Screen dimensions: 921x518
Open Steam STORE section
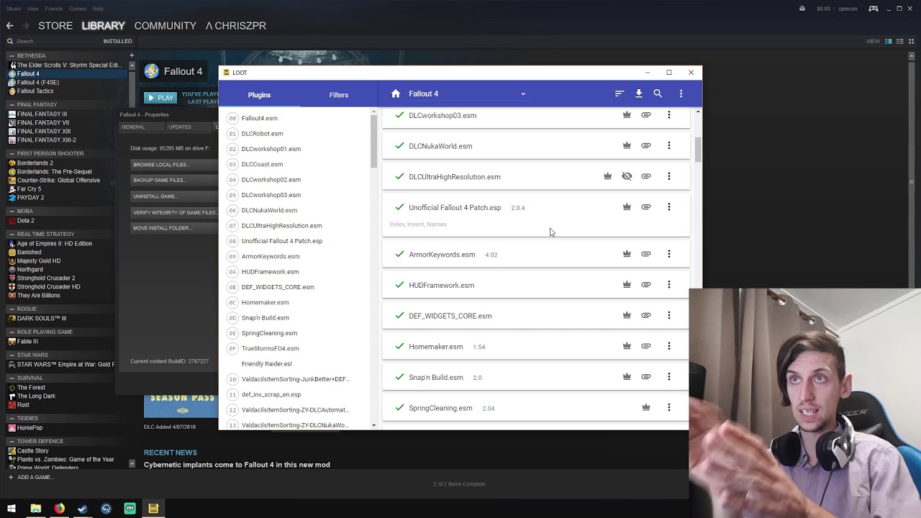(x=55, y=25)
